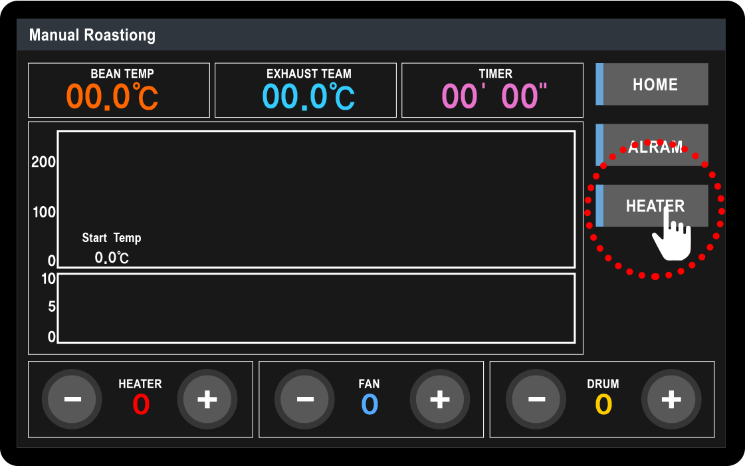Click the red HEATER level value
The image size is (745, 466).
click(x=141, y=405)
